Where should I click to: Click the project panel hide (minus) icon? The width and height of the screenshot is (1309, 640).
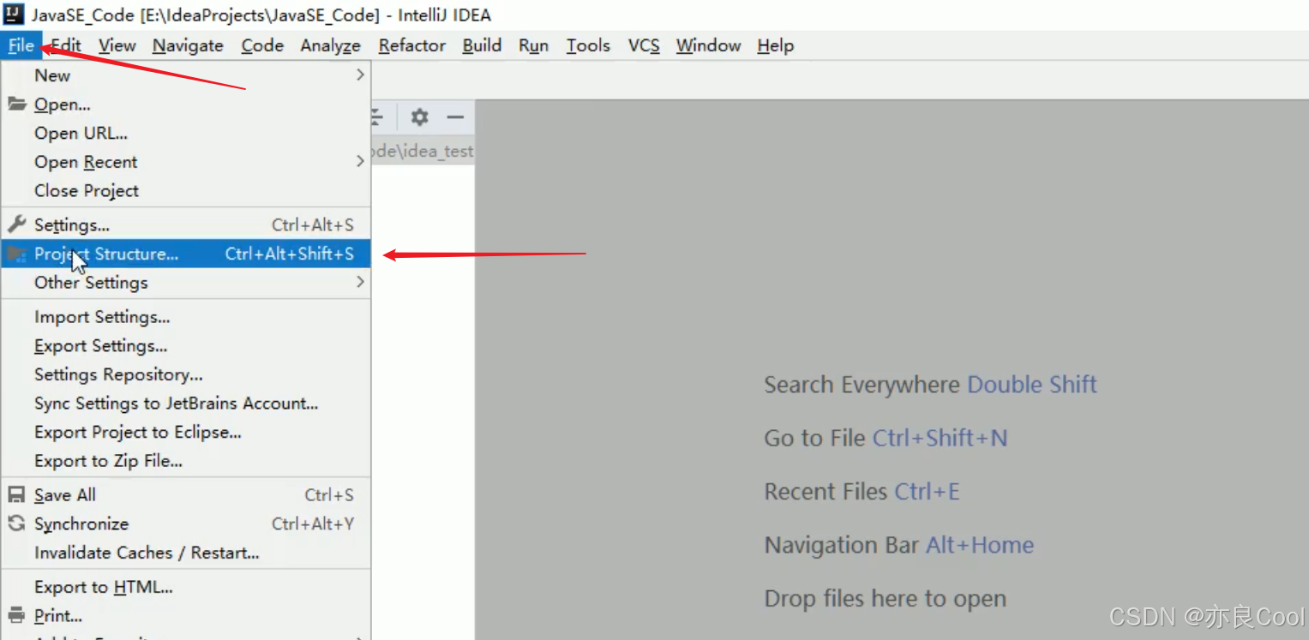click(x=456, y=117)
